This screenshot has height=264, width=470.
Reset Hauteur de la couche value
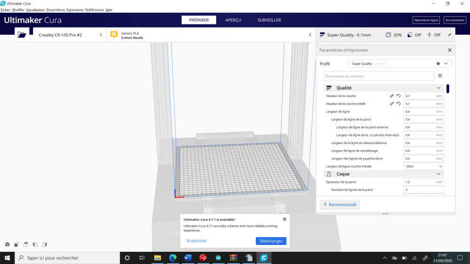pyautogui.click(x=399, y=96)
